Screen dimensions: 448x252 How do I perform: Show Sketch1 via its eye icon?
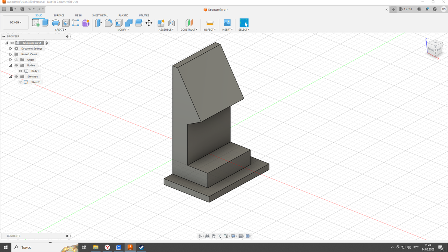21,82
